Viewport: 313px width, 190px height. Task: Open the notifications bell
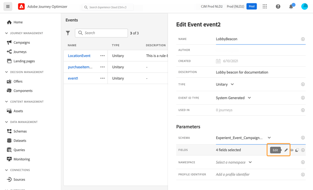pyautogui.click(x=291, y=7)
